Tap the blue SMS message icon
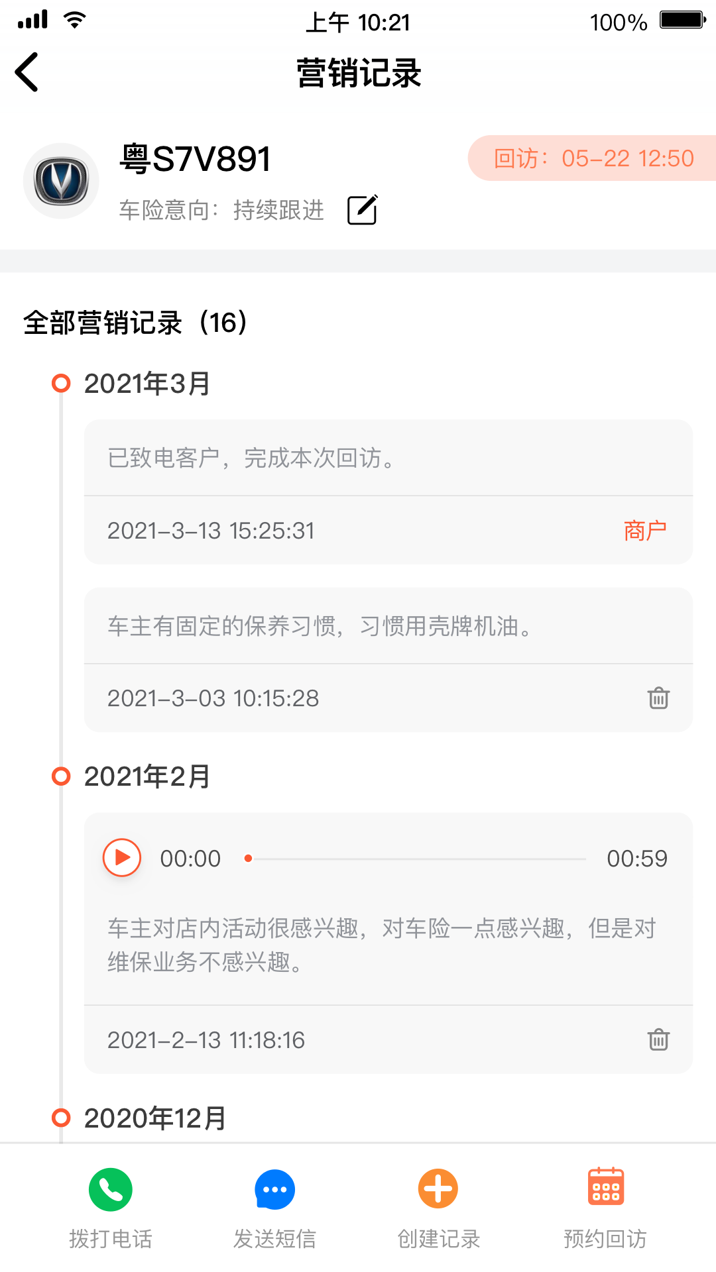This screenshot has width=716, height=1272. coord(274,1189)
